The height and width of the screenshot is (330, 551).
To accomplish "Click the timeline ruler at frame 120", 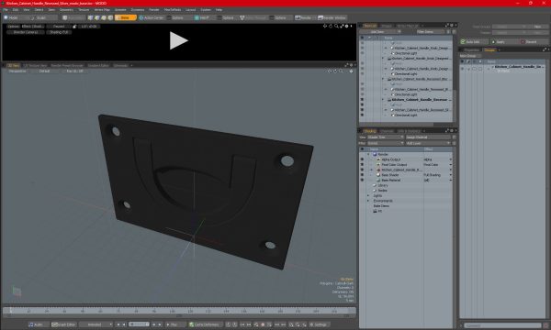I will [190, 311].
